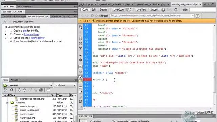Collapse the variaveis folder

[x=7, y=103]
